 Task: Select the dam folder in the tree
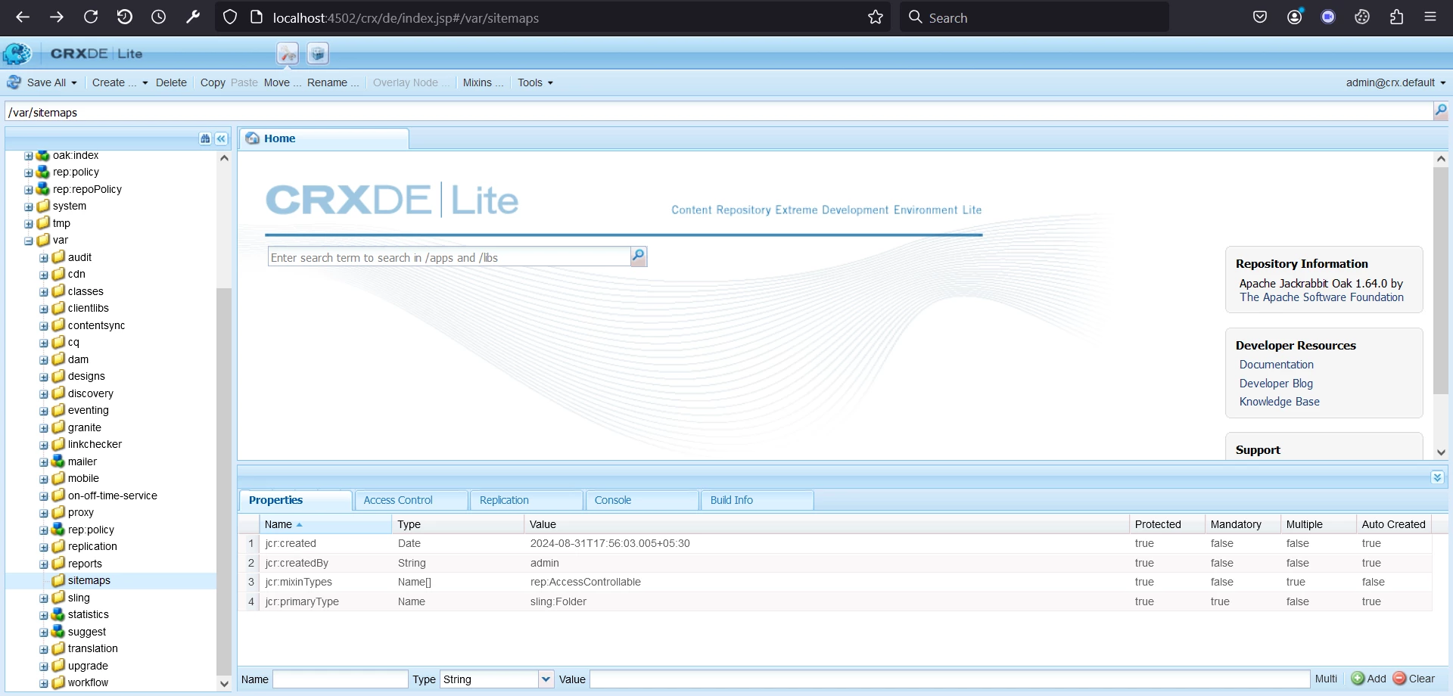point(78,359)
